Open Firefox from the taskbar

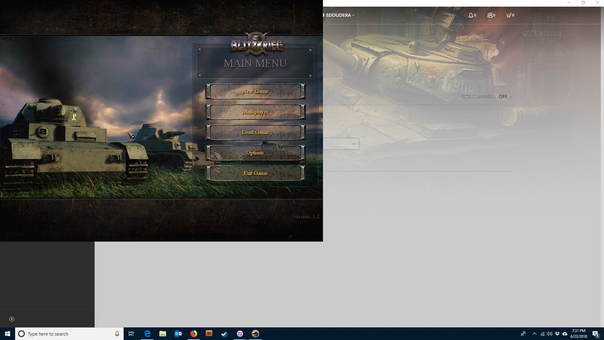(194, 334)
